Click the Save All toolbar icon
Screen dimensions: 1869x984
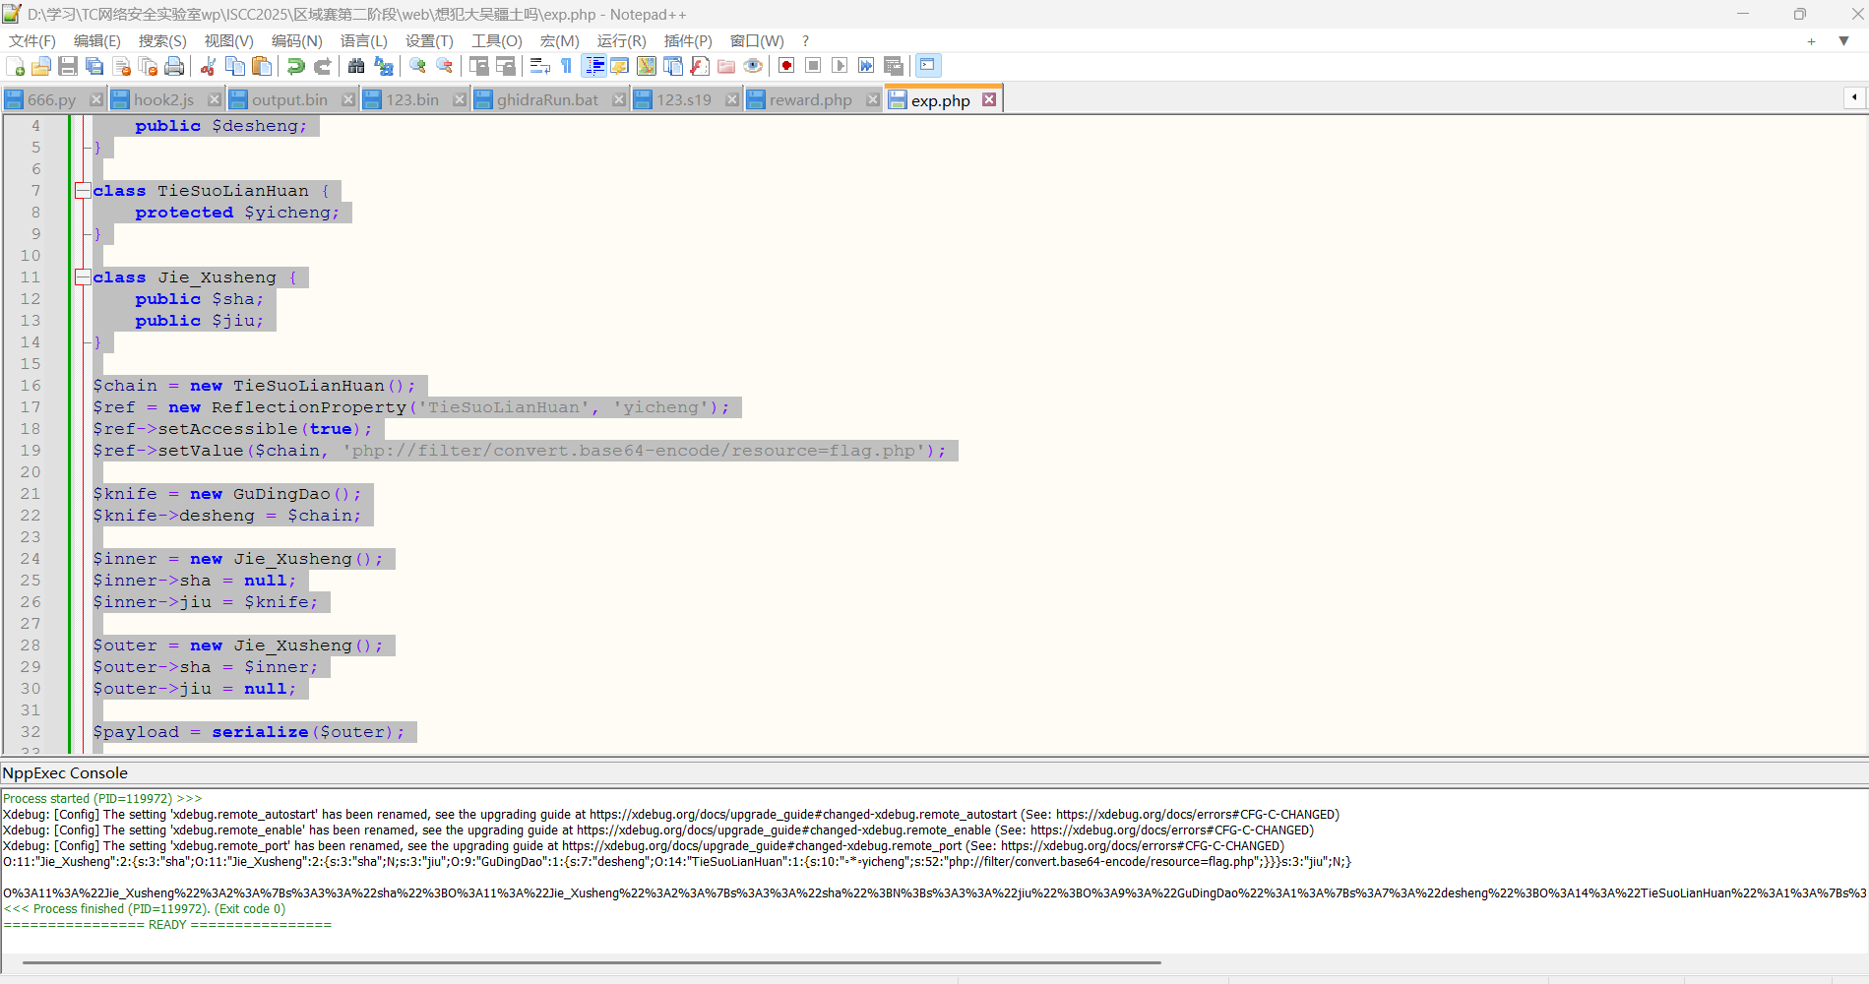pos(94,66)
